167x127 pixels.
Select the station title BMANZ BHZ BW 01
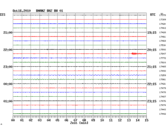[50, 11]
